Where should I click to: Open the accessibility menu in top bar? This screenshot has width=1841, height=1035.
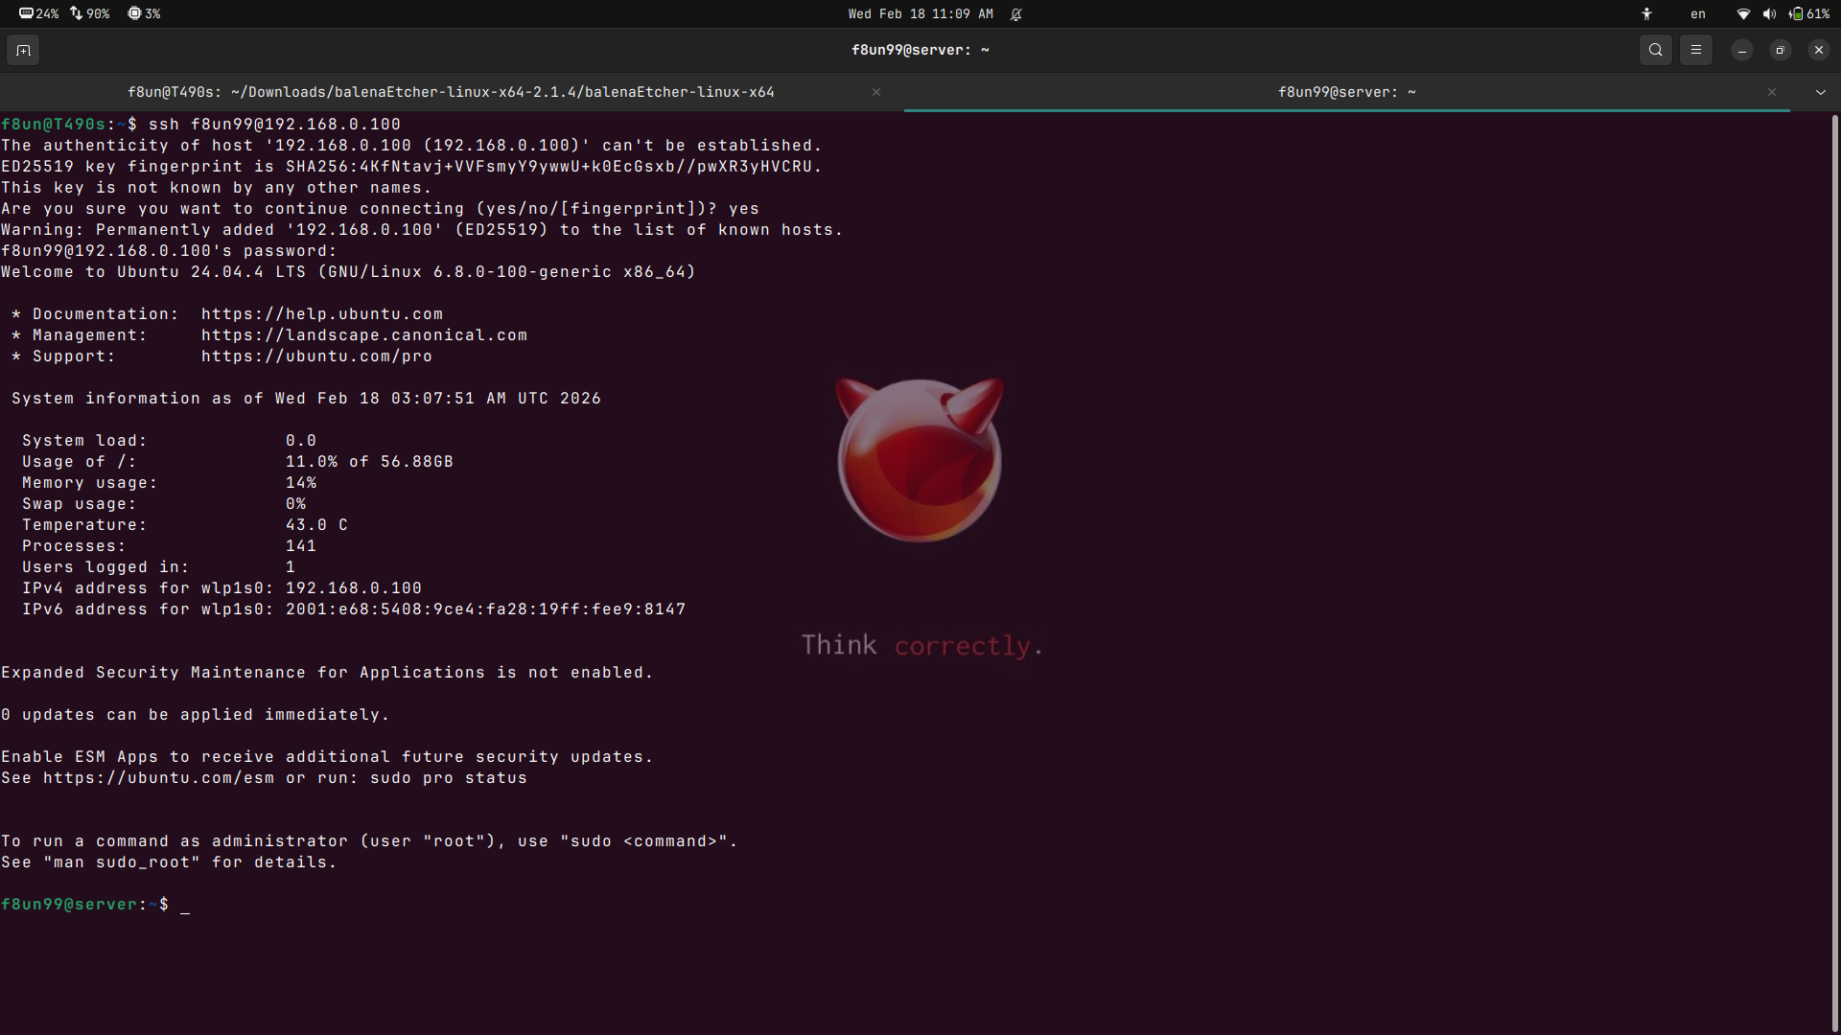point(1646,13)
